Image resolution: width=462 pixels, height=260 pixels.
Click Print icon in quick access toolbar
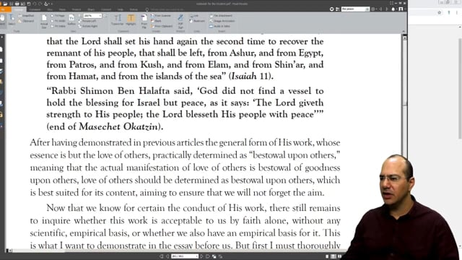[x=17, y=4]
